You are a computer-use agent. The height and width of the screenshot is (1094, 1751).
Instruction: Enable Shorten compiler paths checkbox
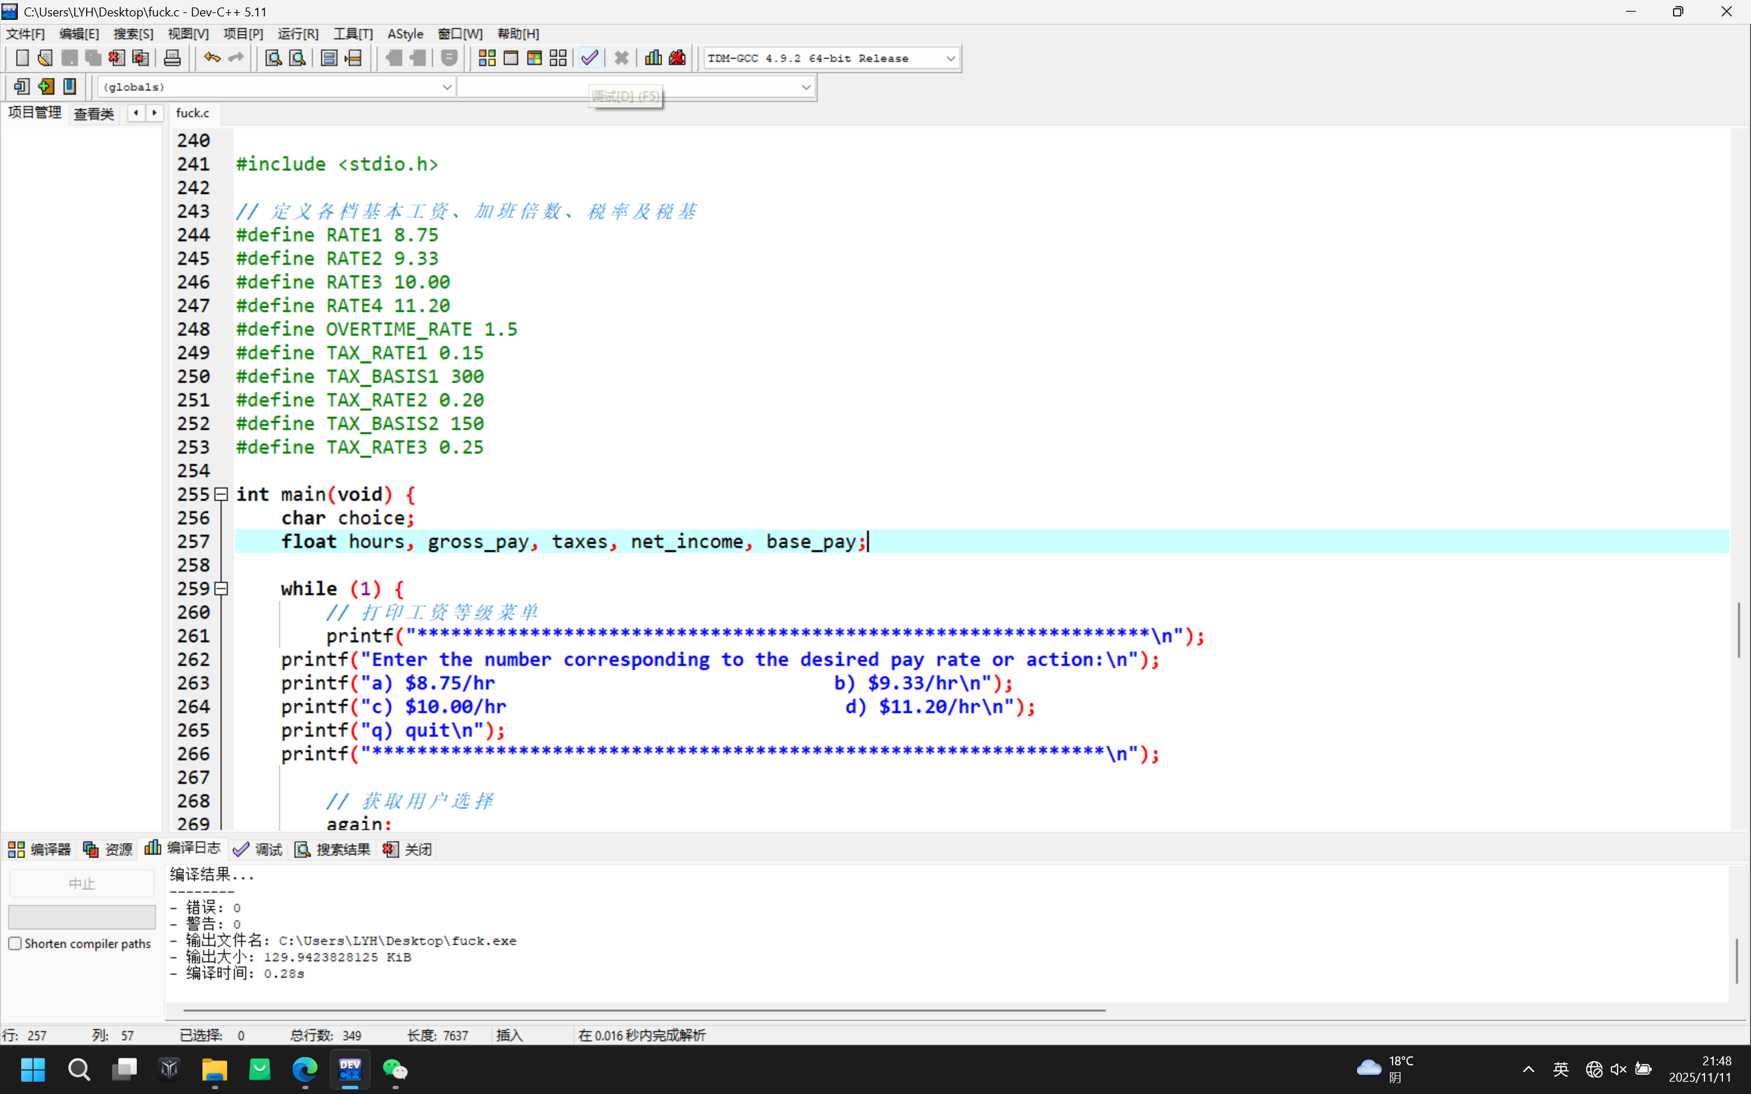tap(15, 944)
